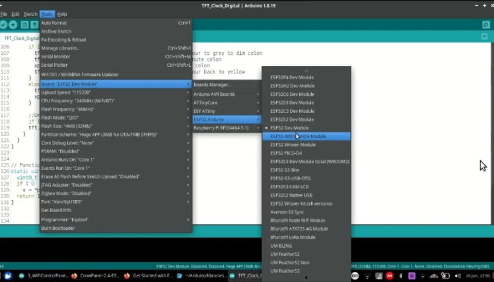Expand Upload Speed: "115200" submenu
This screenshot has width=494, height=282.
(116, 92)
